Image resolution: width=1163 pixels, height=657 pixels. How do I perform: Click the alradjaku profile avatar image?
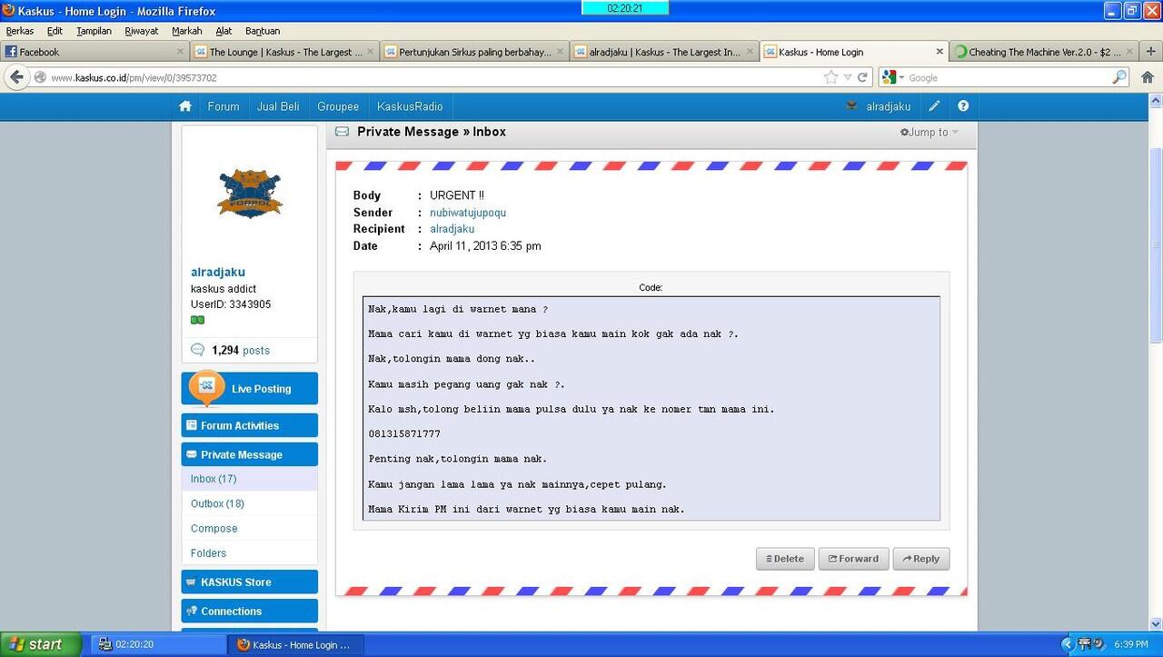(x=250, y=193)
